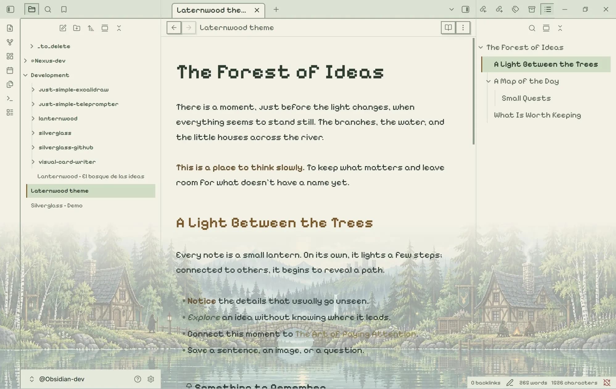This screenshot has width=616, height=389.
Task: Expand the @Nexus-dev folder
Action: click(x=25, y=61)
